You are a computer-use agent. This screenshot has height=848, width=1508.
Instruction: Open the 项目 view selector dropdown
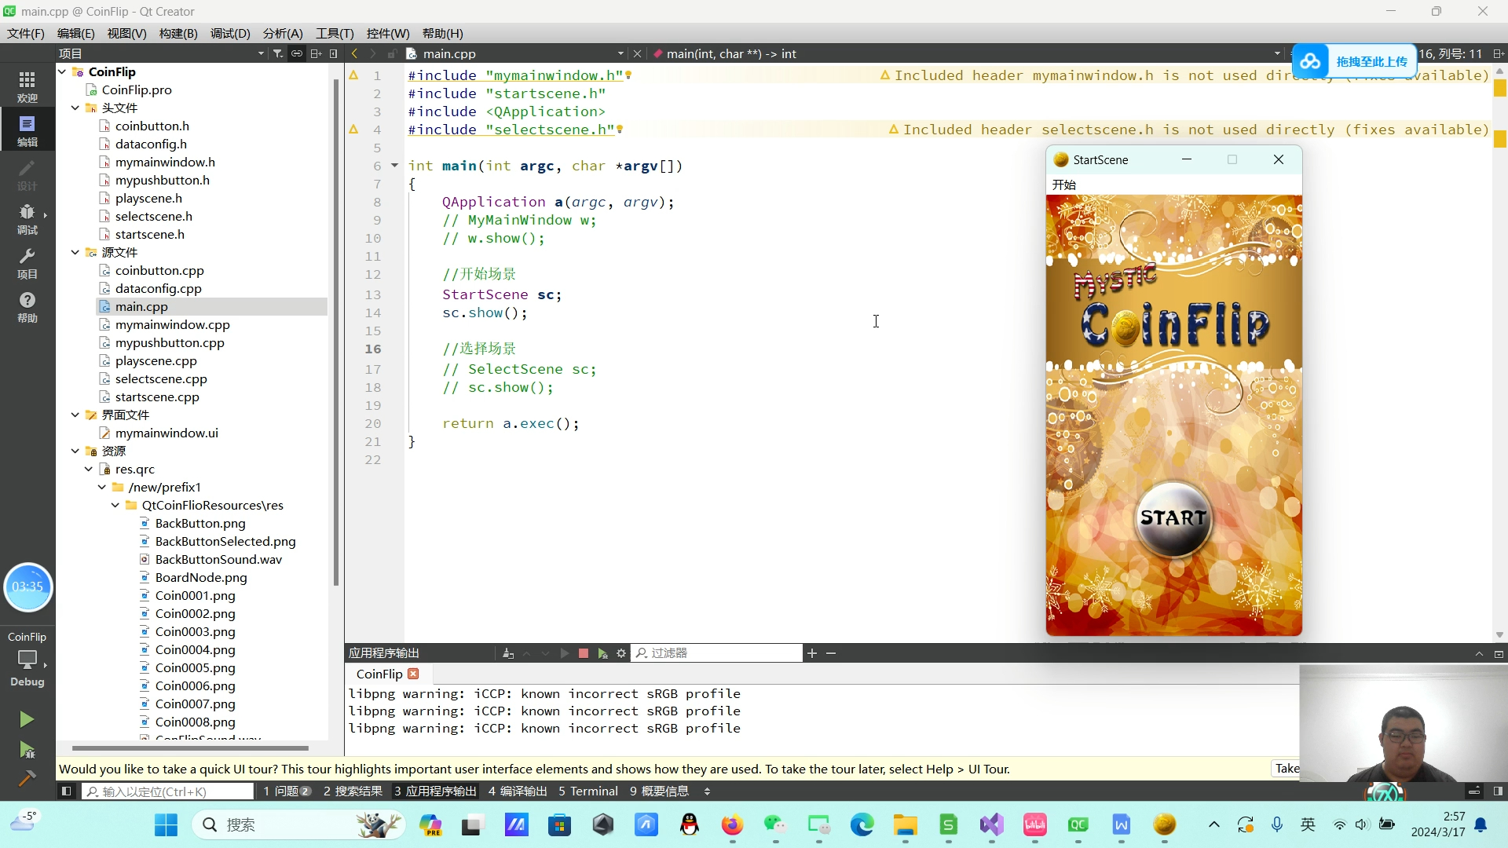pos(261,53)
